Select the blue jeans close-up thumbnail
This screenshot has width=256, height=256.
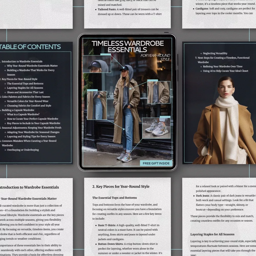pos(97,105)
